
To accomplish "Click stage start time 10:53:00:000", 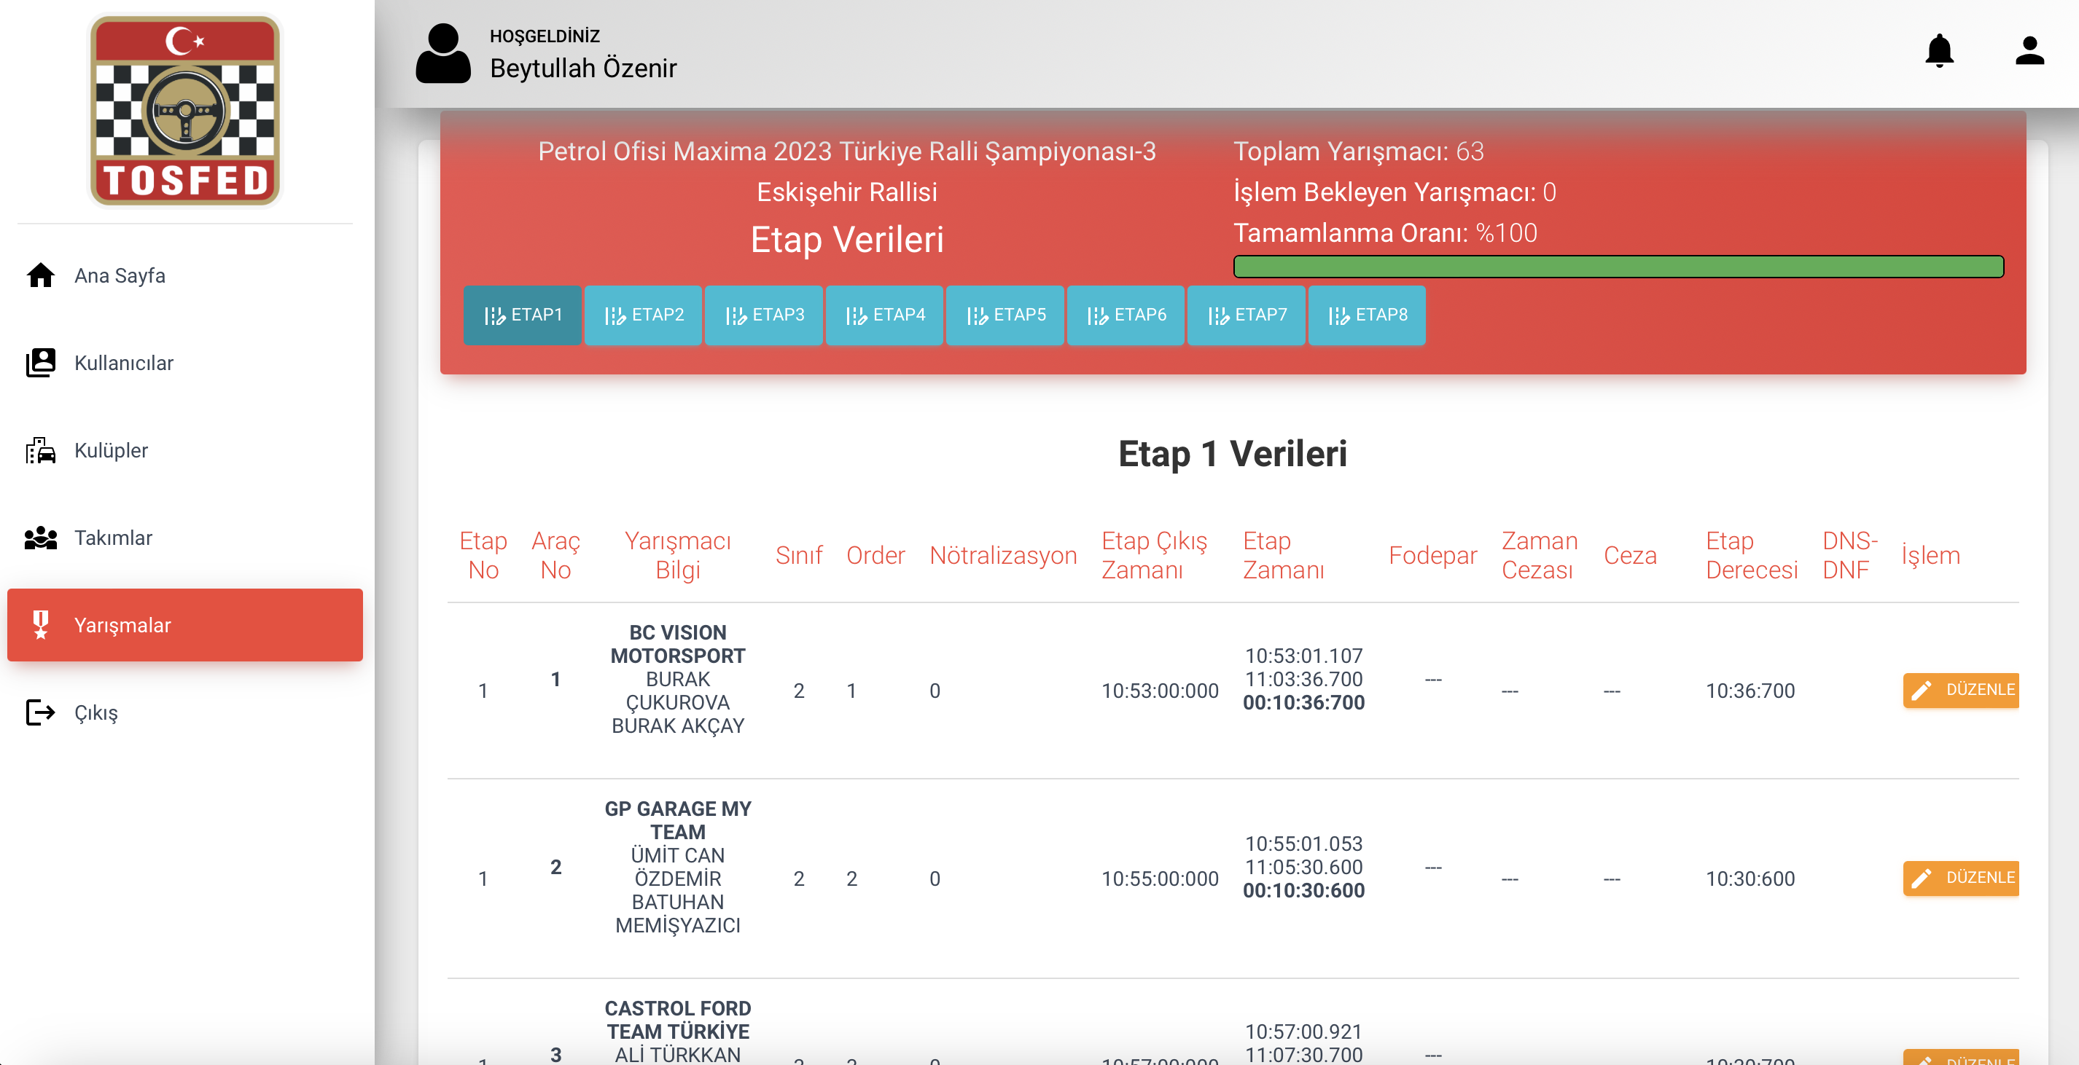I will click(x=1160, y=691).
